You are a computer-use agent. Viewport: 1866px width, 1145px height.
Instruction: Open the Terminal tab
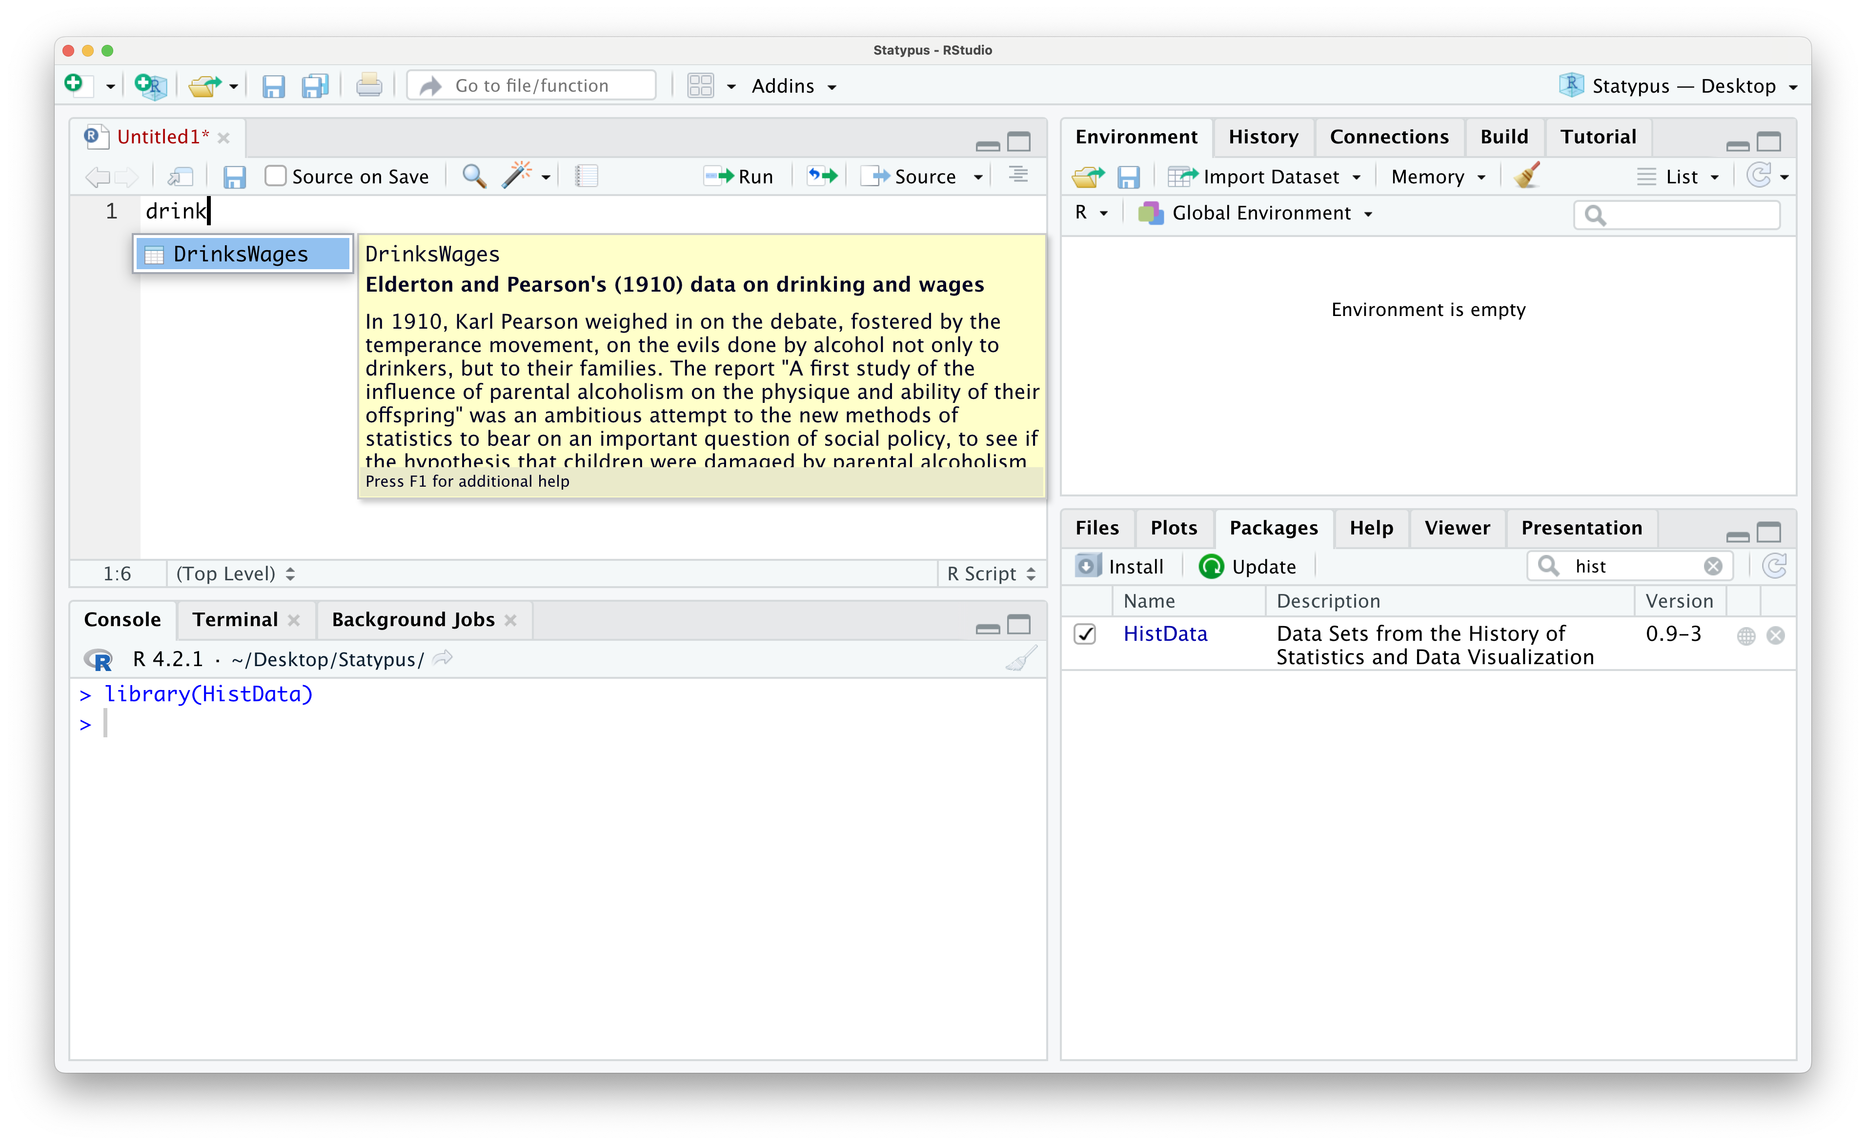pos(235,619)
